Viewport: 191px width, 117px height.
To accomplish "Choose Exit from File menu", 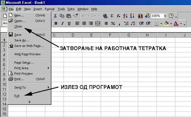I will click(29, 96).
